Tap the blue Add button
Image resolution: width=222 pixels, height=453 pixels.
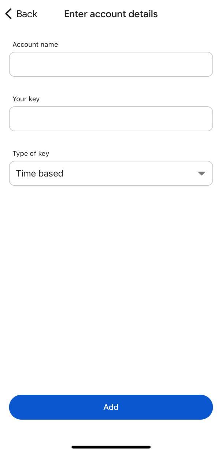[x=111, y=407]
